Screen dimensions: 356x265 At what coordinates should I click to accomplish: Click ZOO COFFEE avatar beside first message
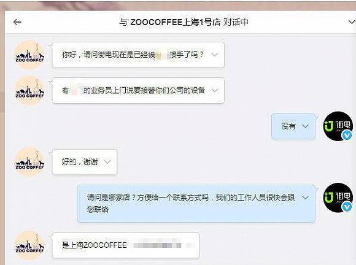point(29,55)
